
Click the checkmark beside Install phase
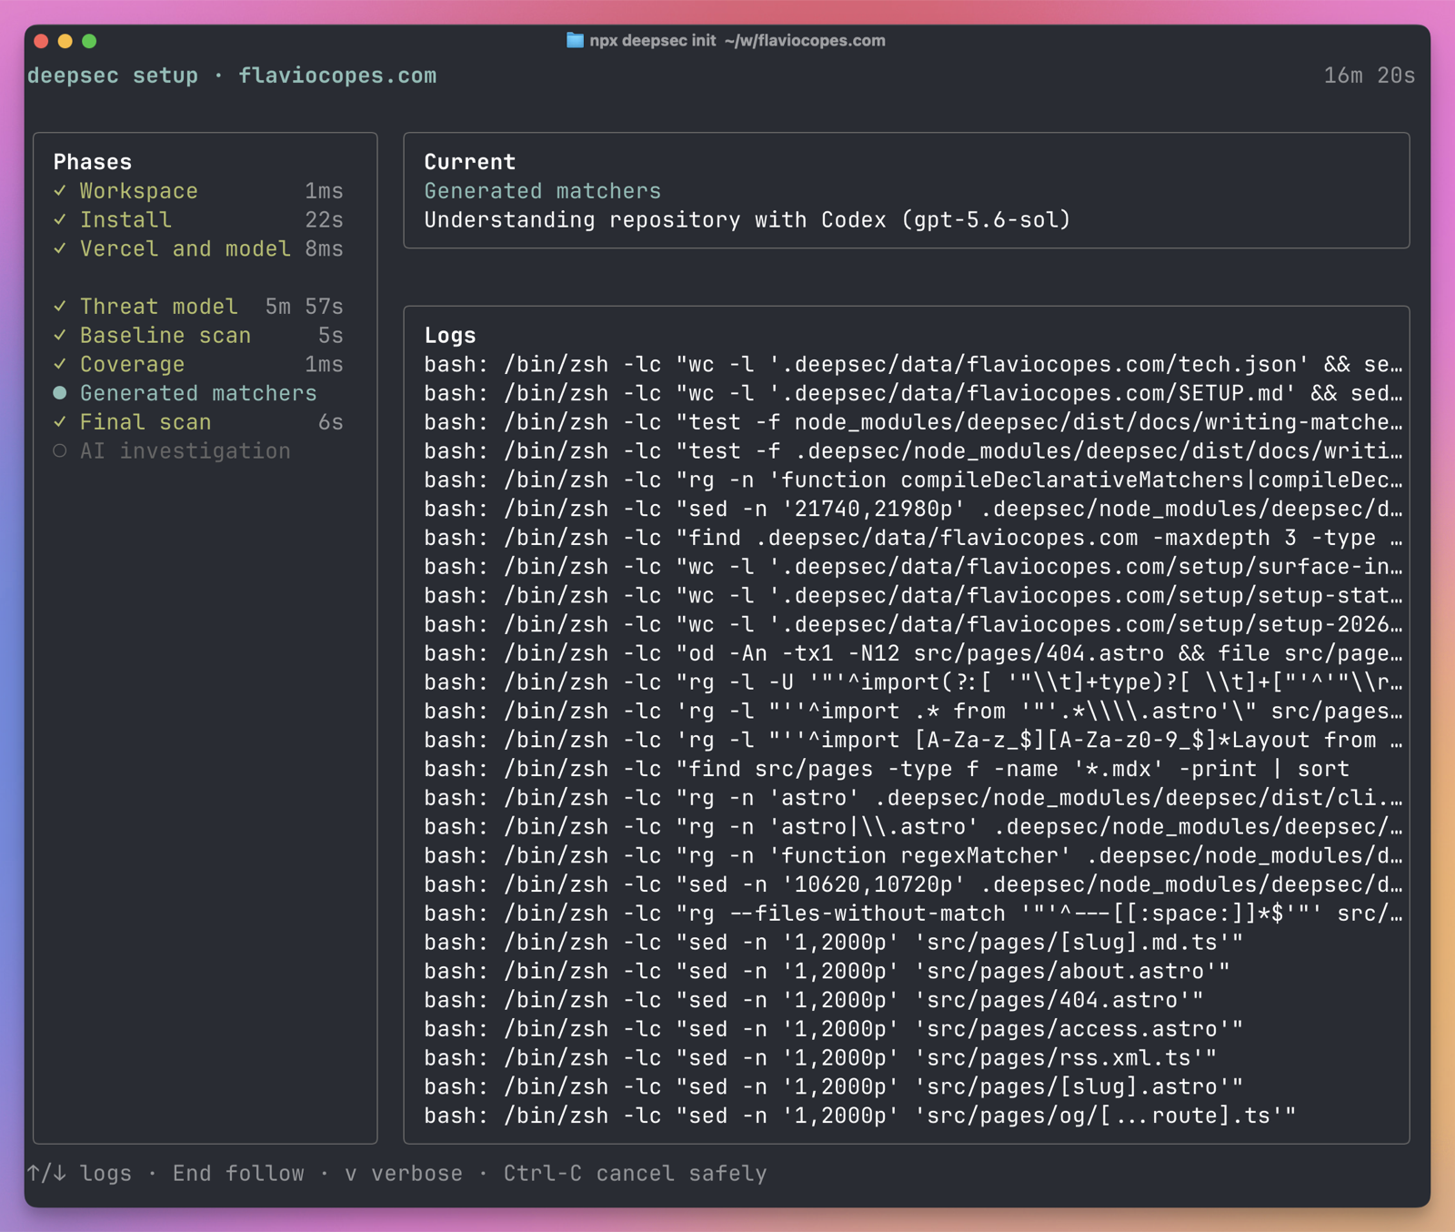60,220
